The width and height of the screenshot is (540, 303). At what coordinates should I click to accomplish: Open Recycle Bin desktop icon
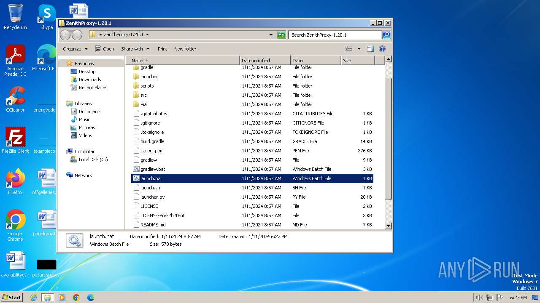(15, 17)
